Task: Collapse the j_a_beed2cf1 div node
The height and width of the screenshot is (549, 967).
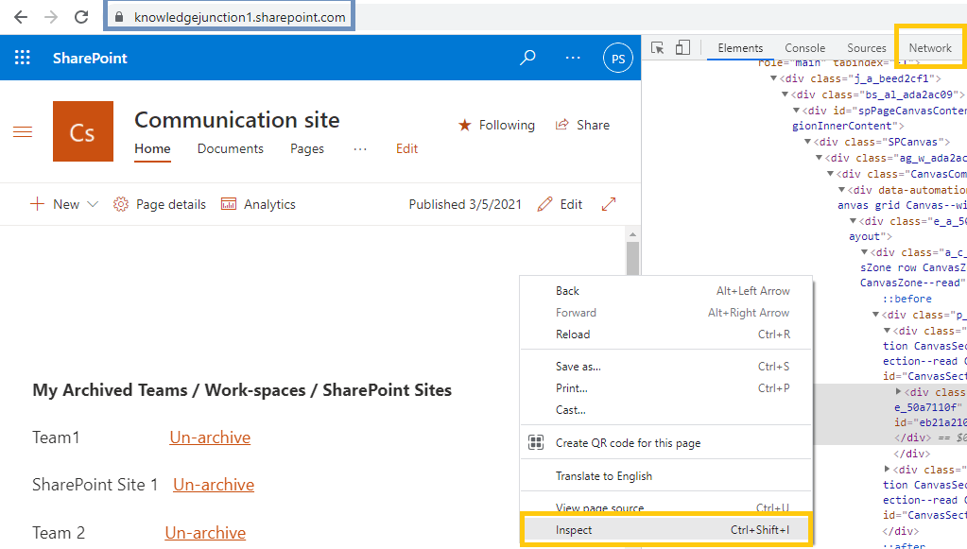Action: 773,78
